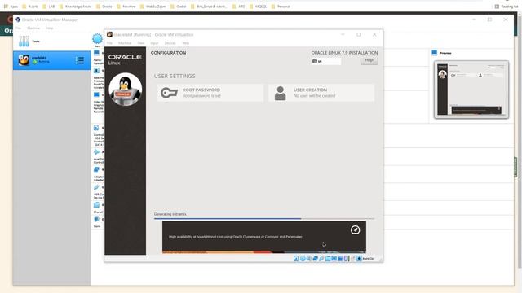Open the LAB bookmarks folder

click(48, 7)
